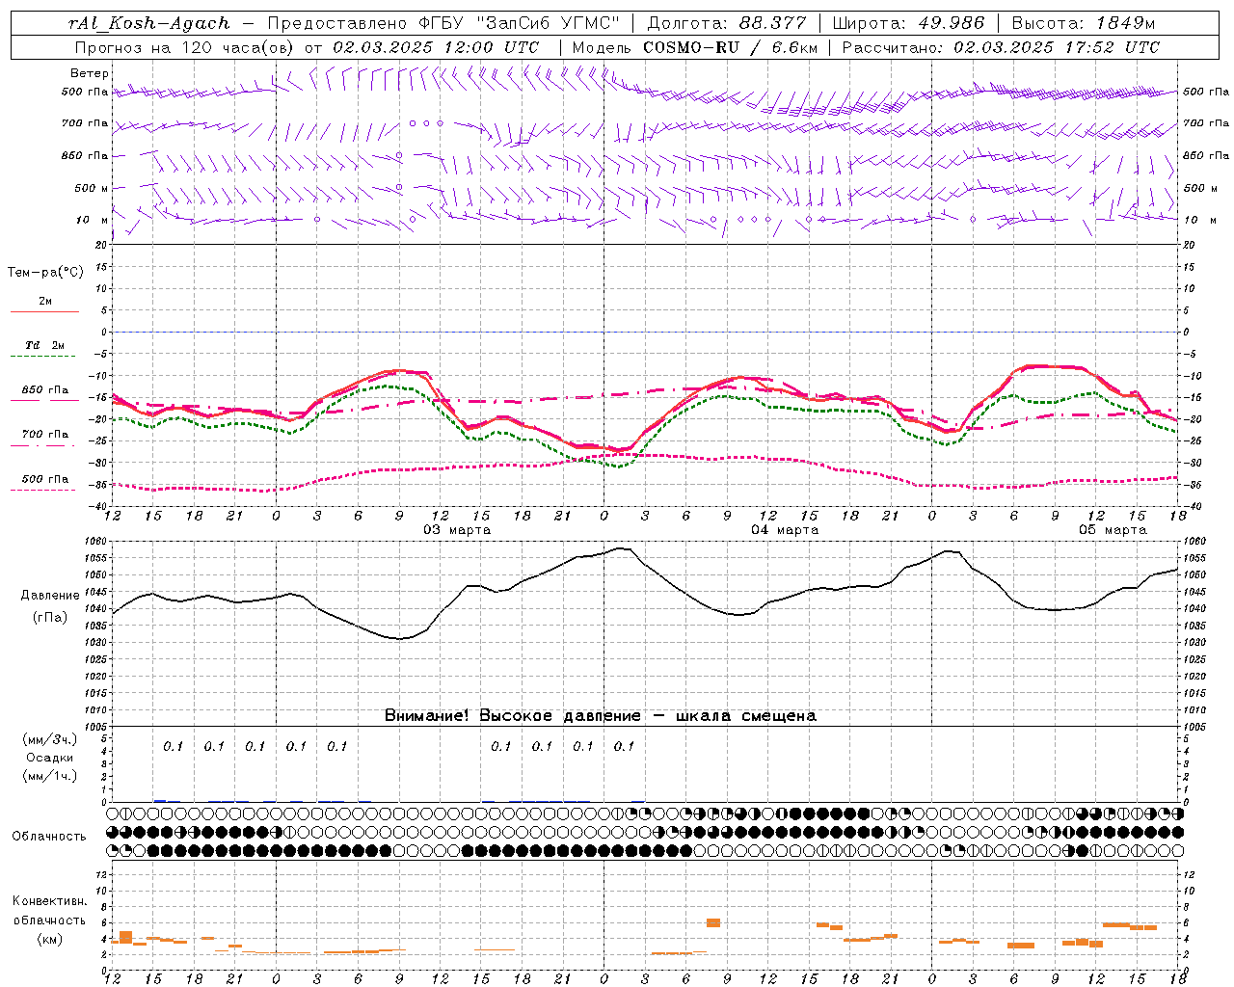This screenshot has height=987, width=1234.
Task: Click the Ветер section label
Action: click(x=90, y=73)
